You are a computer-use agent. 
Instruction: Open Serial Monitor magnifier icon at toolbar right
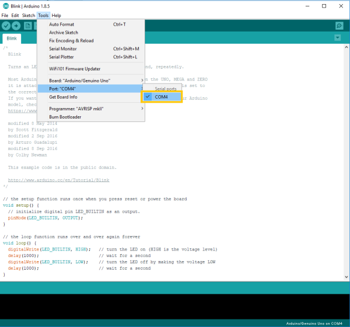[339, 26]
